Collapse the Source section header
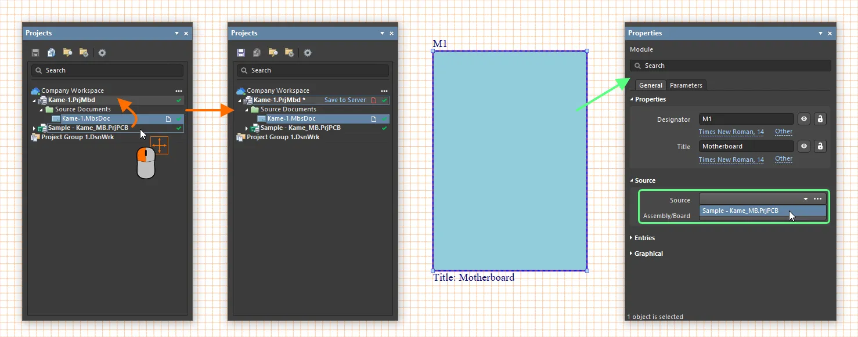Viewport: 858px width, 337px height. 632,181
